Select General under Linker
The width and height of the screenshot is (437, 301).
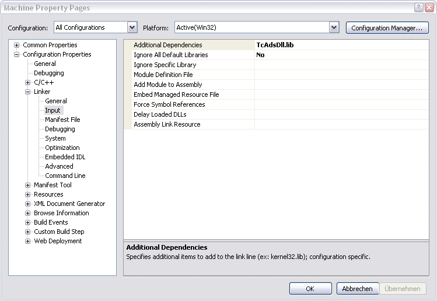[56, 101]
